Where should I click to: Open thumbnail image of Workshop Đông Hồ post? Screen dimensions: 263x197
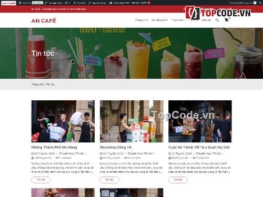tap(131, 121)
